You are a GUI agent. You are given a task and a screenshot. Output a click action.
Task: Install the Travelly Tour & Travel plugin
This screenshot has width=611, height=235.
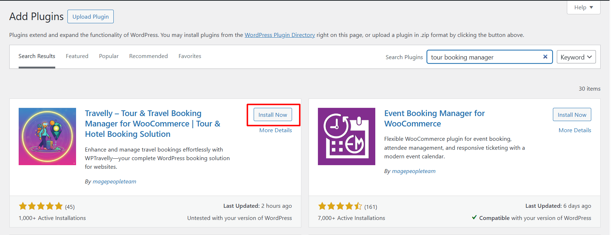[273, 115]
